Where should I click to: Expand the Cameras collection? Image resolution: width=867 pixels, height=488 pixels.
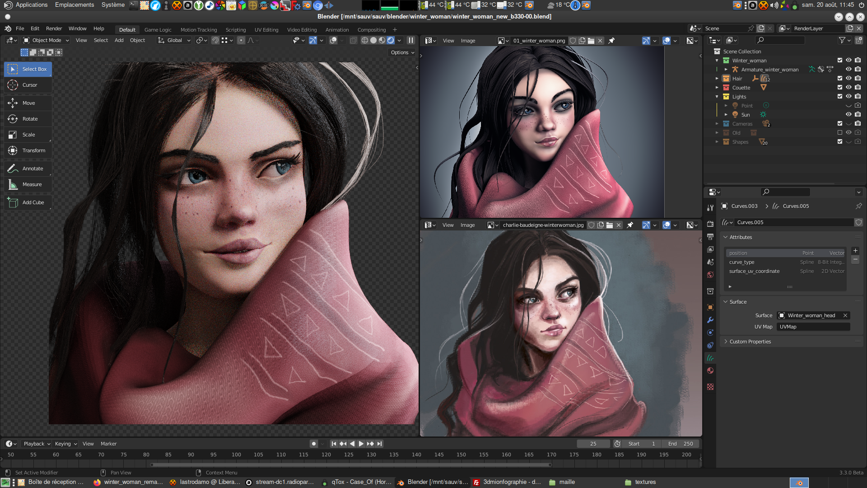tap(717, 123)
